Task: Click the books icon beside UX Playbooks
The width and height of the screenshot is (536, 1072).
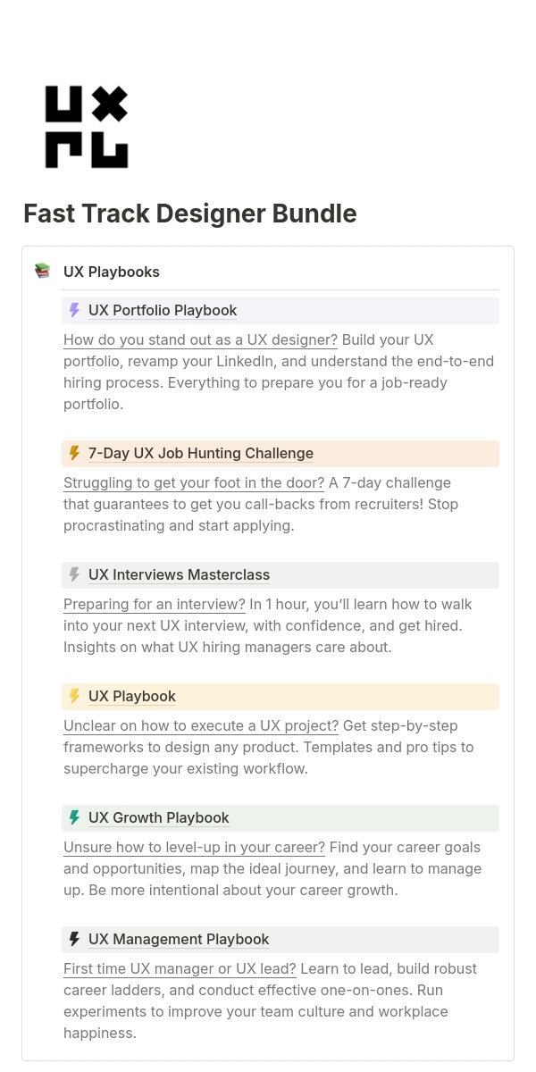Action: coord(42,271)
